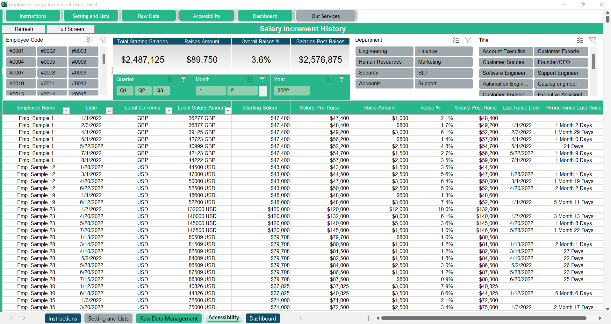Screen dimensions: 611x324
Task: Open the Date column filter dropdown
Action: tap(109, 110)
